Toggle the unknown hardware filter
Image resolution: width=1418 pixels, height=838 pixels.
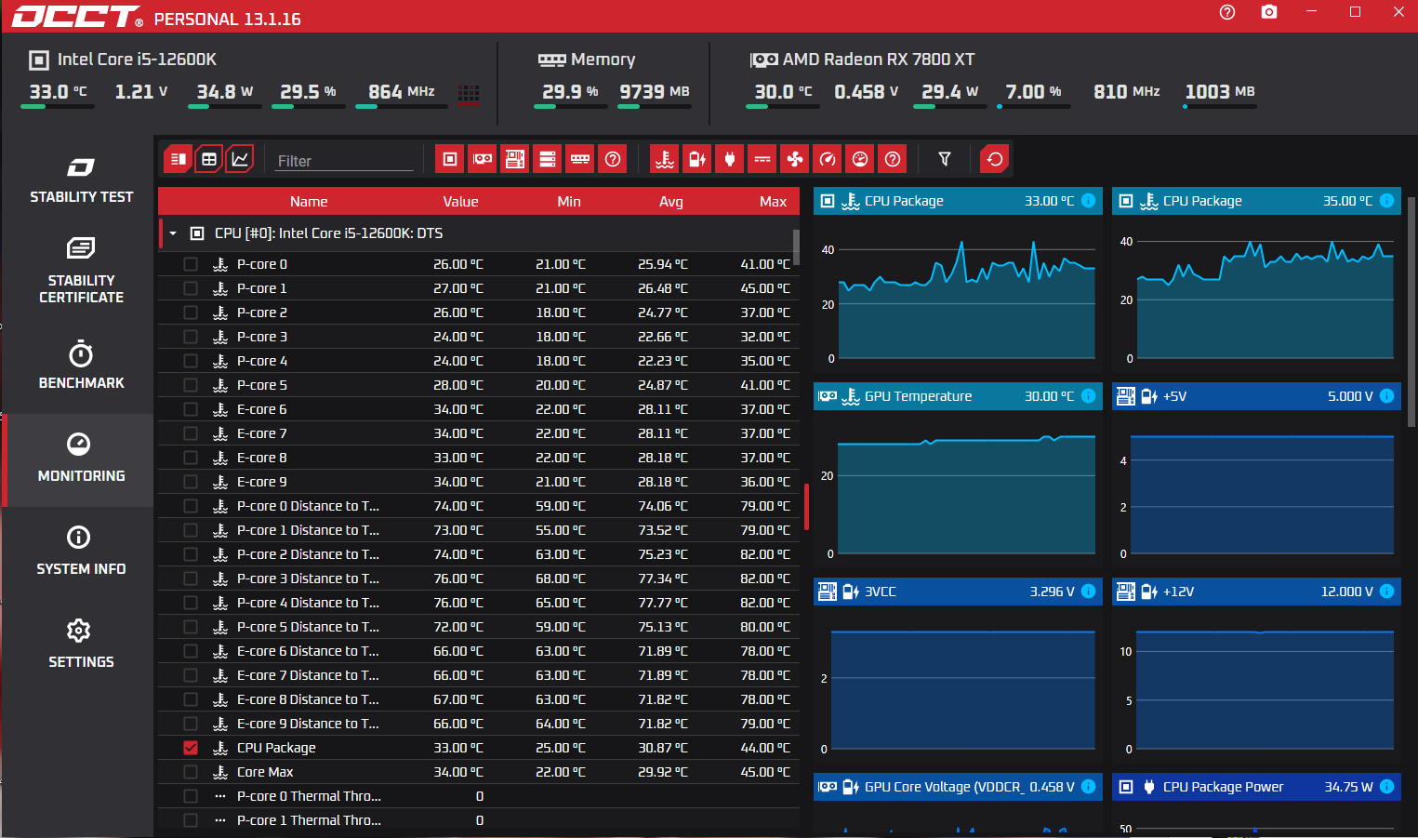pos(613,159)
